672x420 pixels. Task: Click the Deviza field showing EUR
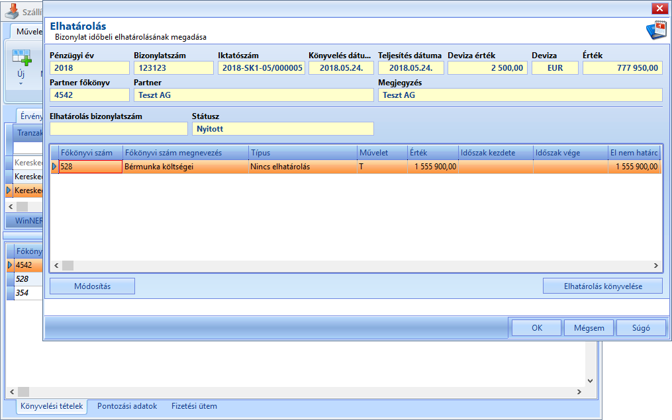point(555,67)
